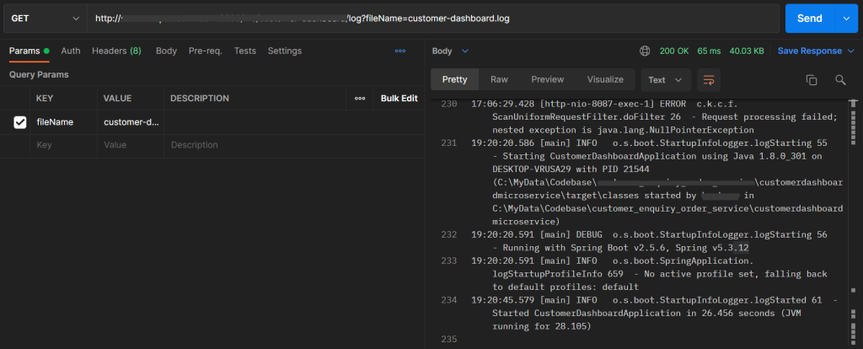Uncheck the fileName query param checkbox
863x349 pixels.
coord(20,122)
